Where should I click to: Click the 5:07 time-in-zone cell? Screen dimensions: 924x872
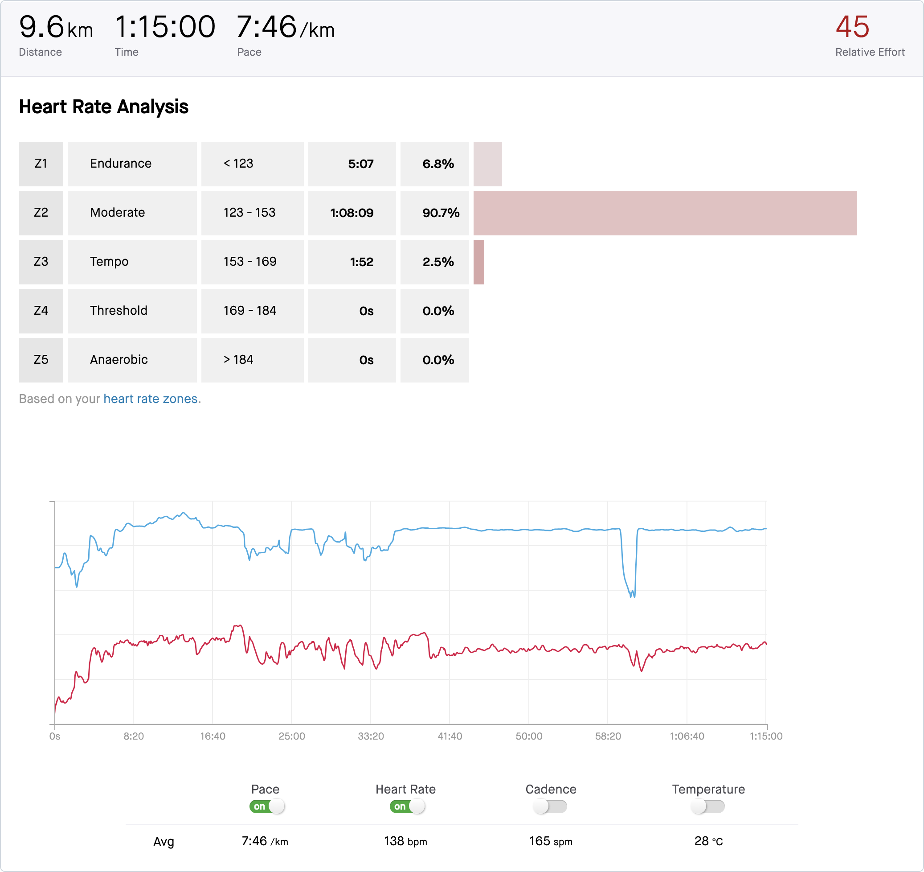point(352,164)
